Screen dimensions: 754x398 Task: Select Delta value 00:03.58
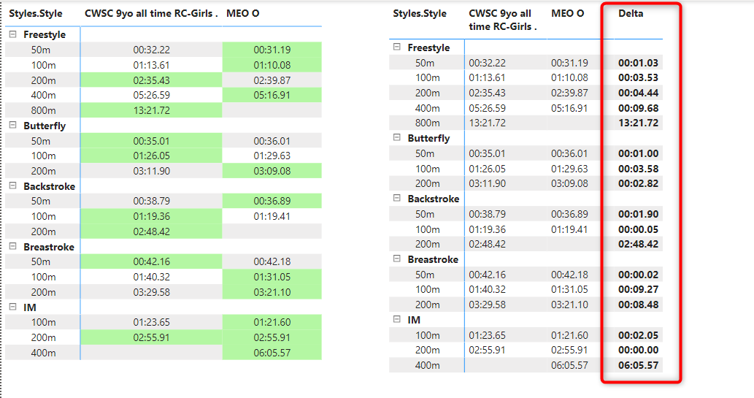click(638, 169)
